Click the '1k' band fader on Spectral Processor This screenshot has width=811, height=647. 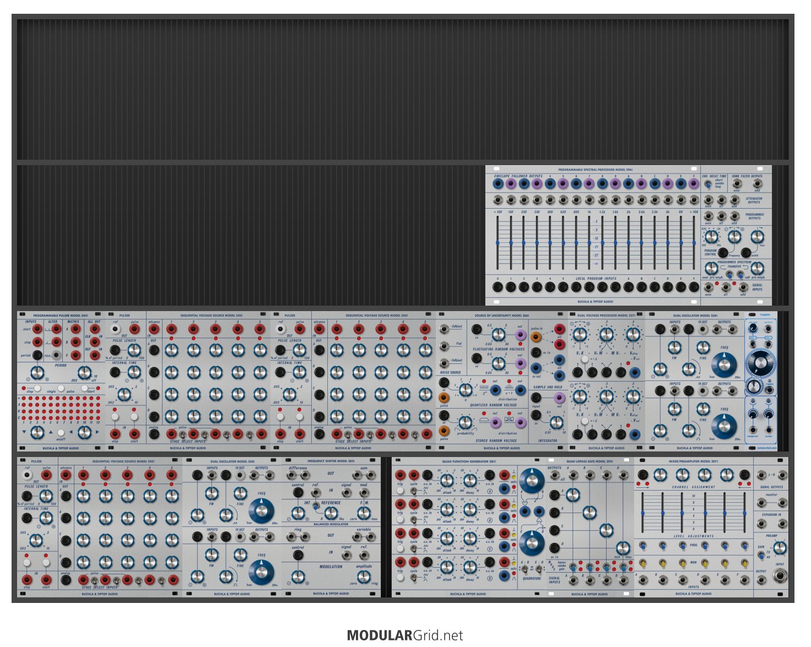point(590,243)
